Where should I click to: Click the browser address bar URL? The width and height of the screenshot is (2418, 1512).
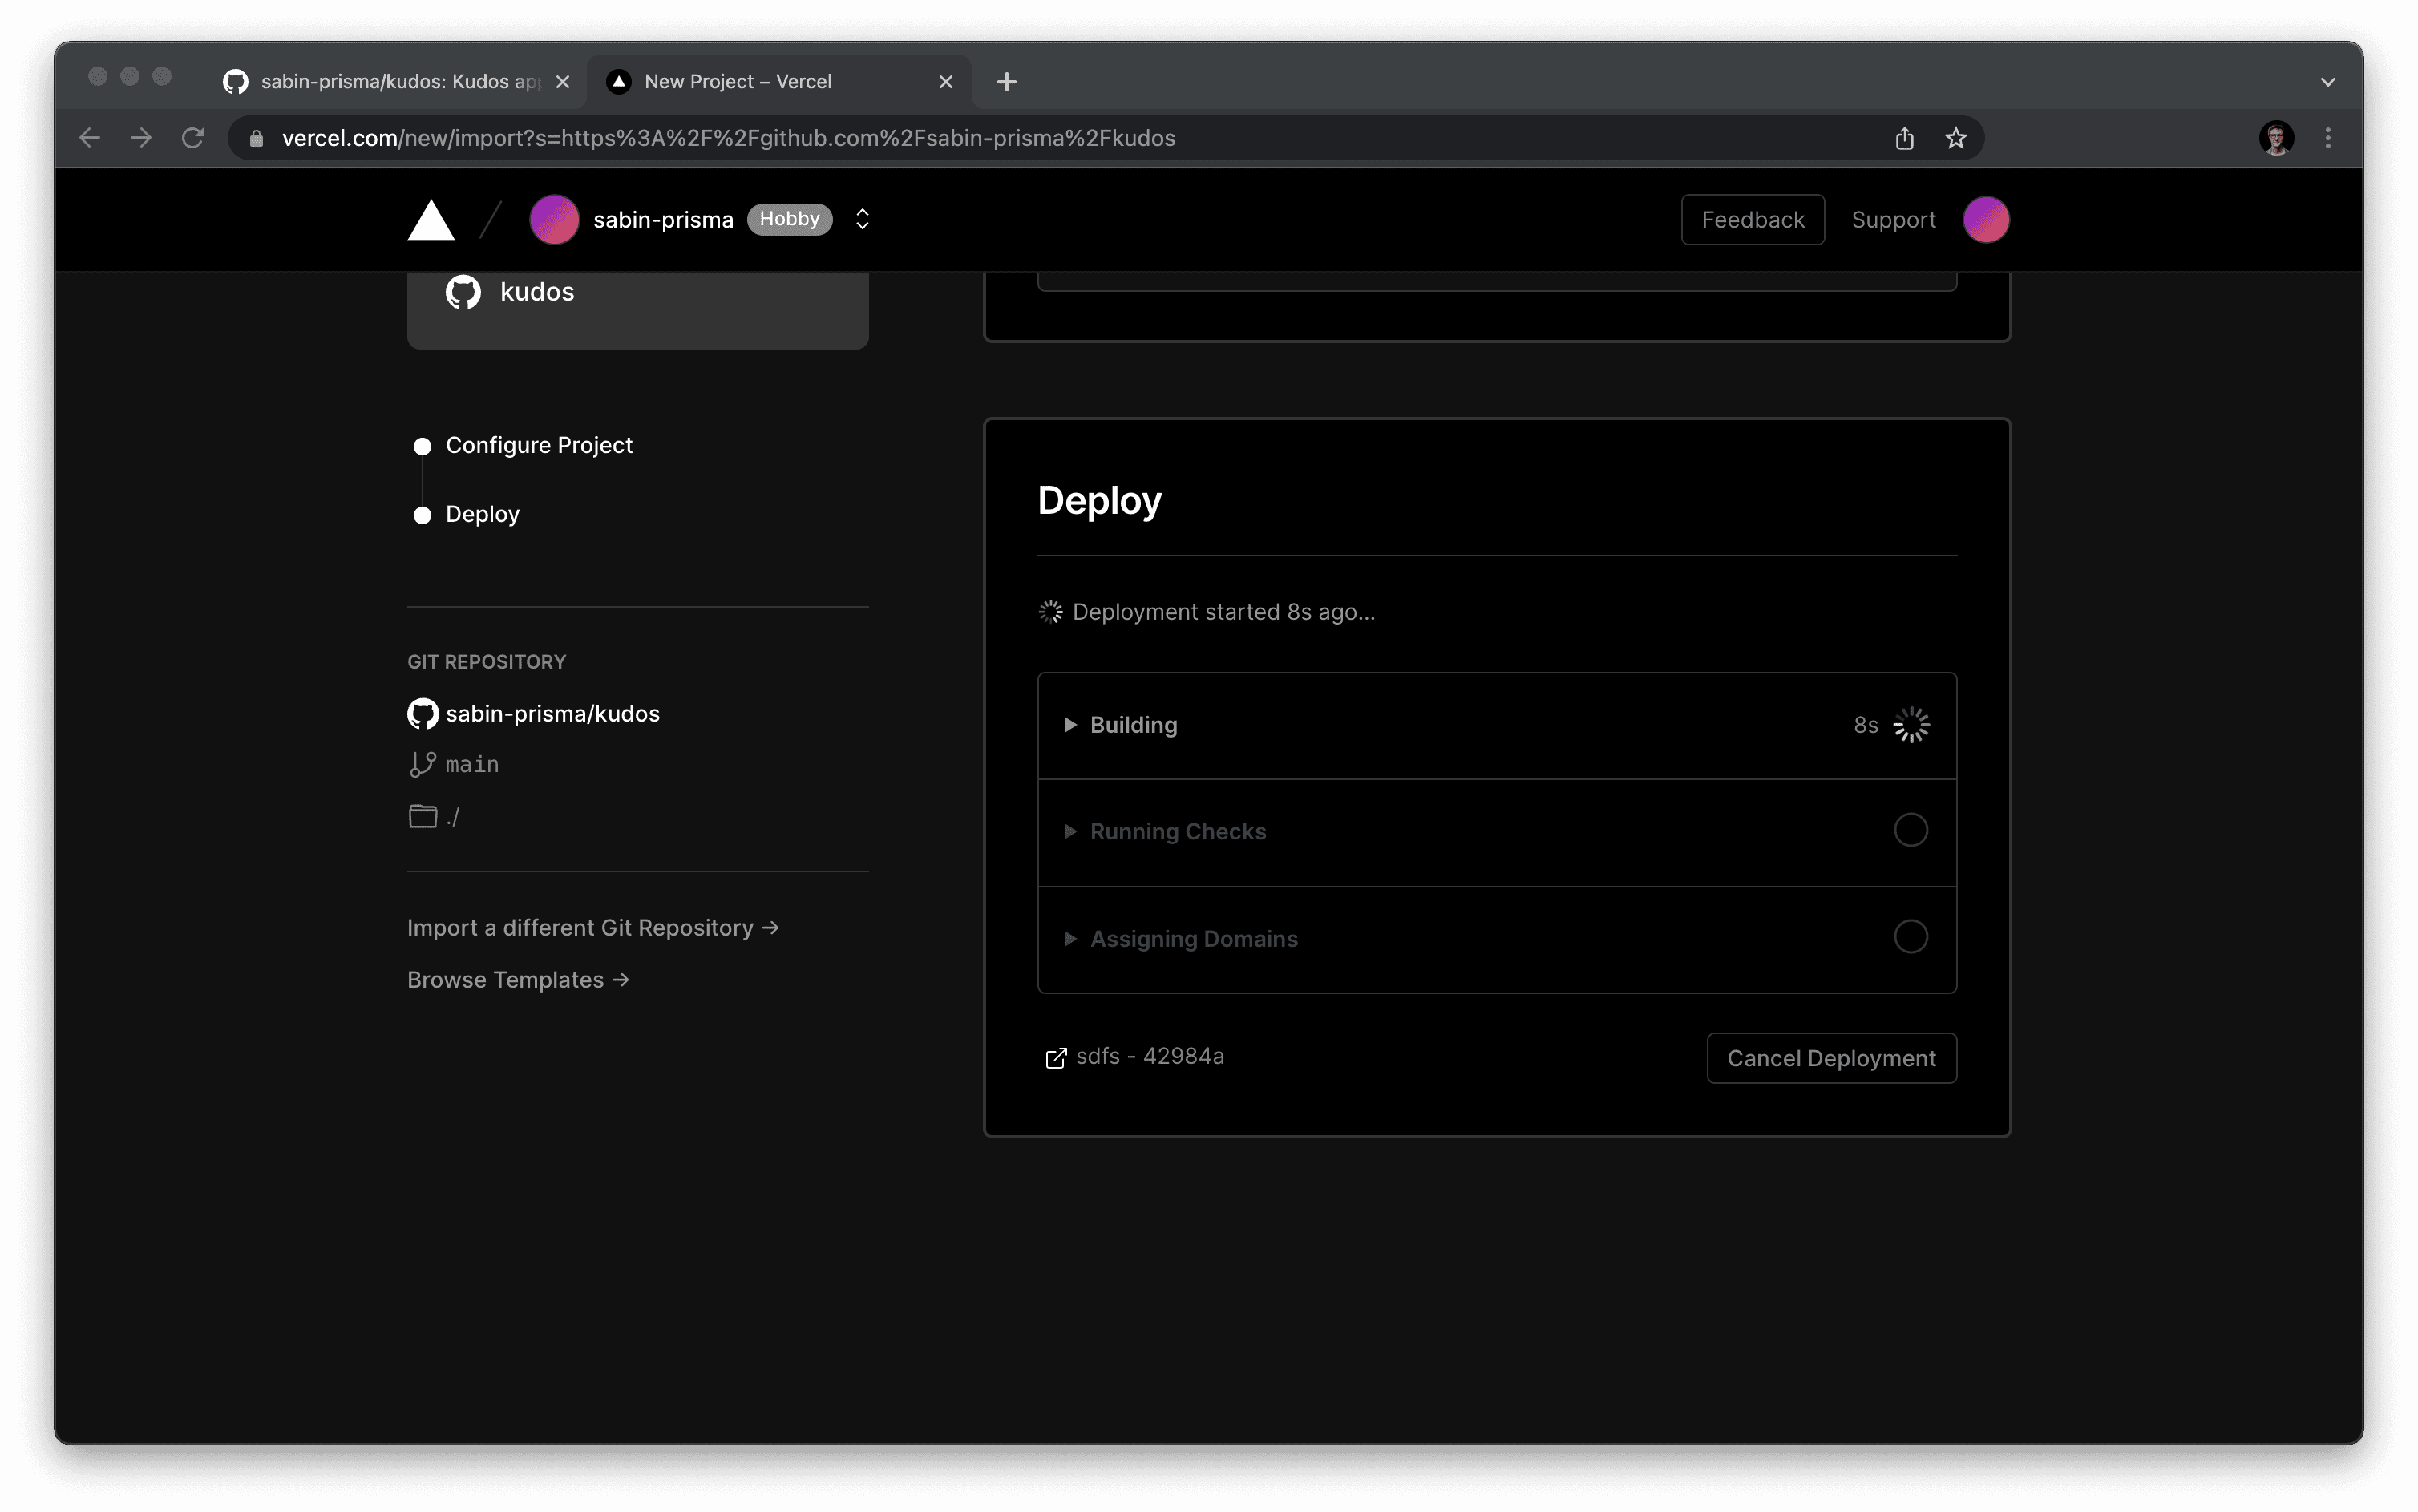pos(728,138)
